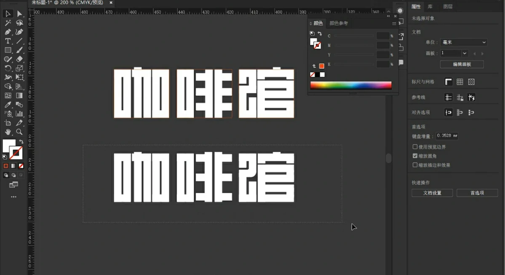Toggle 使用预览边界 checkbox
The height and width of the screenshot is (275, 505).
[x=415, y=147]
